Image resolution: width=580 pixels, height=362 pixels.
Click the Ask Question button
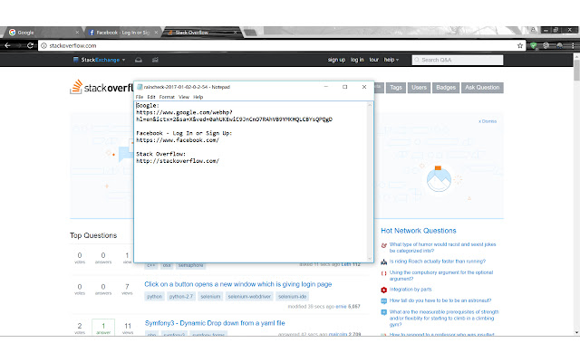(482, 88)
